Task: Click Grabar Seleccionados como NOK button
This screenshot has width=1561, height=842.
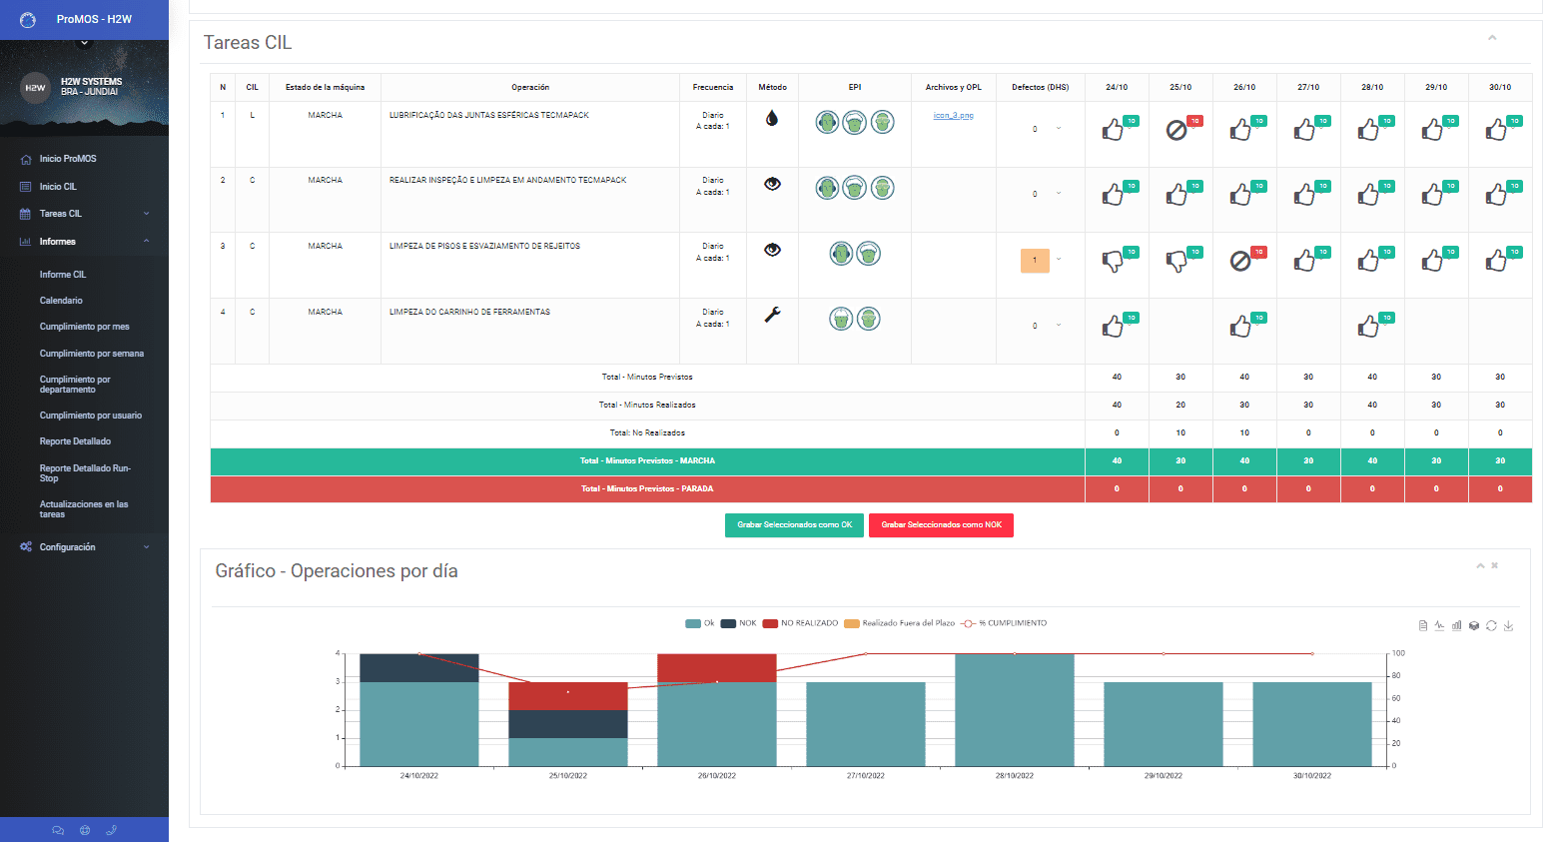Action: [941, 525]
